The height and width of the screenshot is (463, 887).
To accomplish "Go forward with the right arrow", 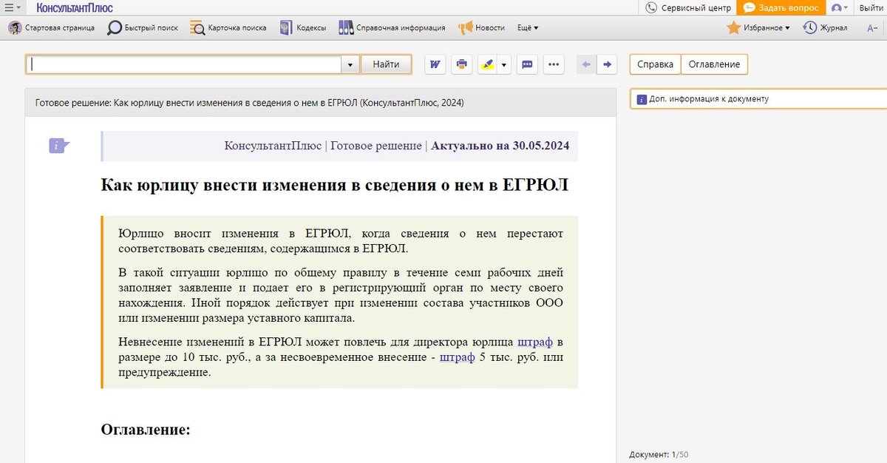I will (x=607, y=64).
